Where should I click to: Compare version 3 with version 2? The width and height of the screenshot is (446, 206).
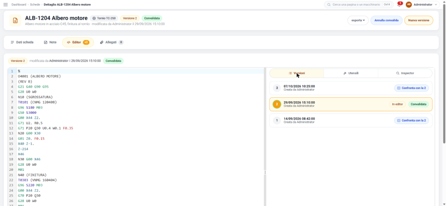pyautogui.click(x=411, y=88)
